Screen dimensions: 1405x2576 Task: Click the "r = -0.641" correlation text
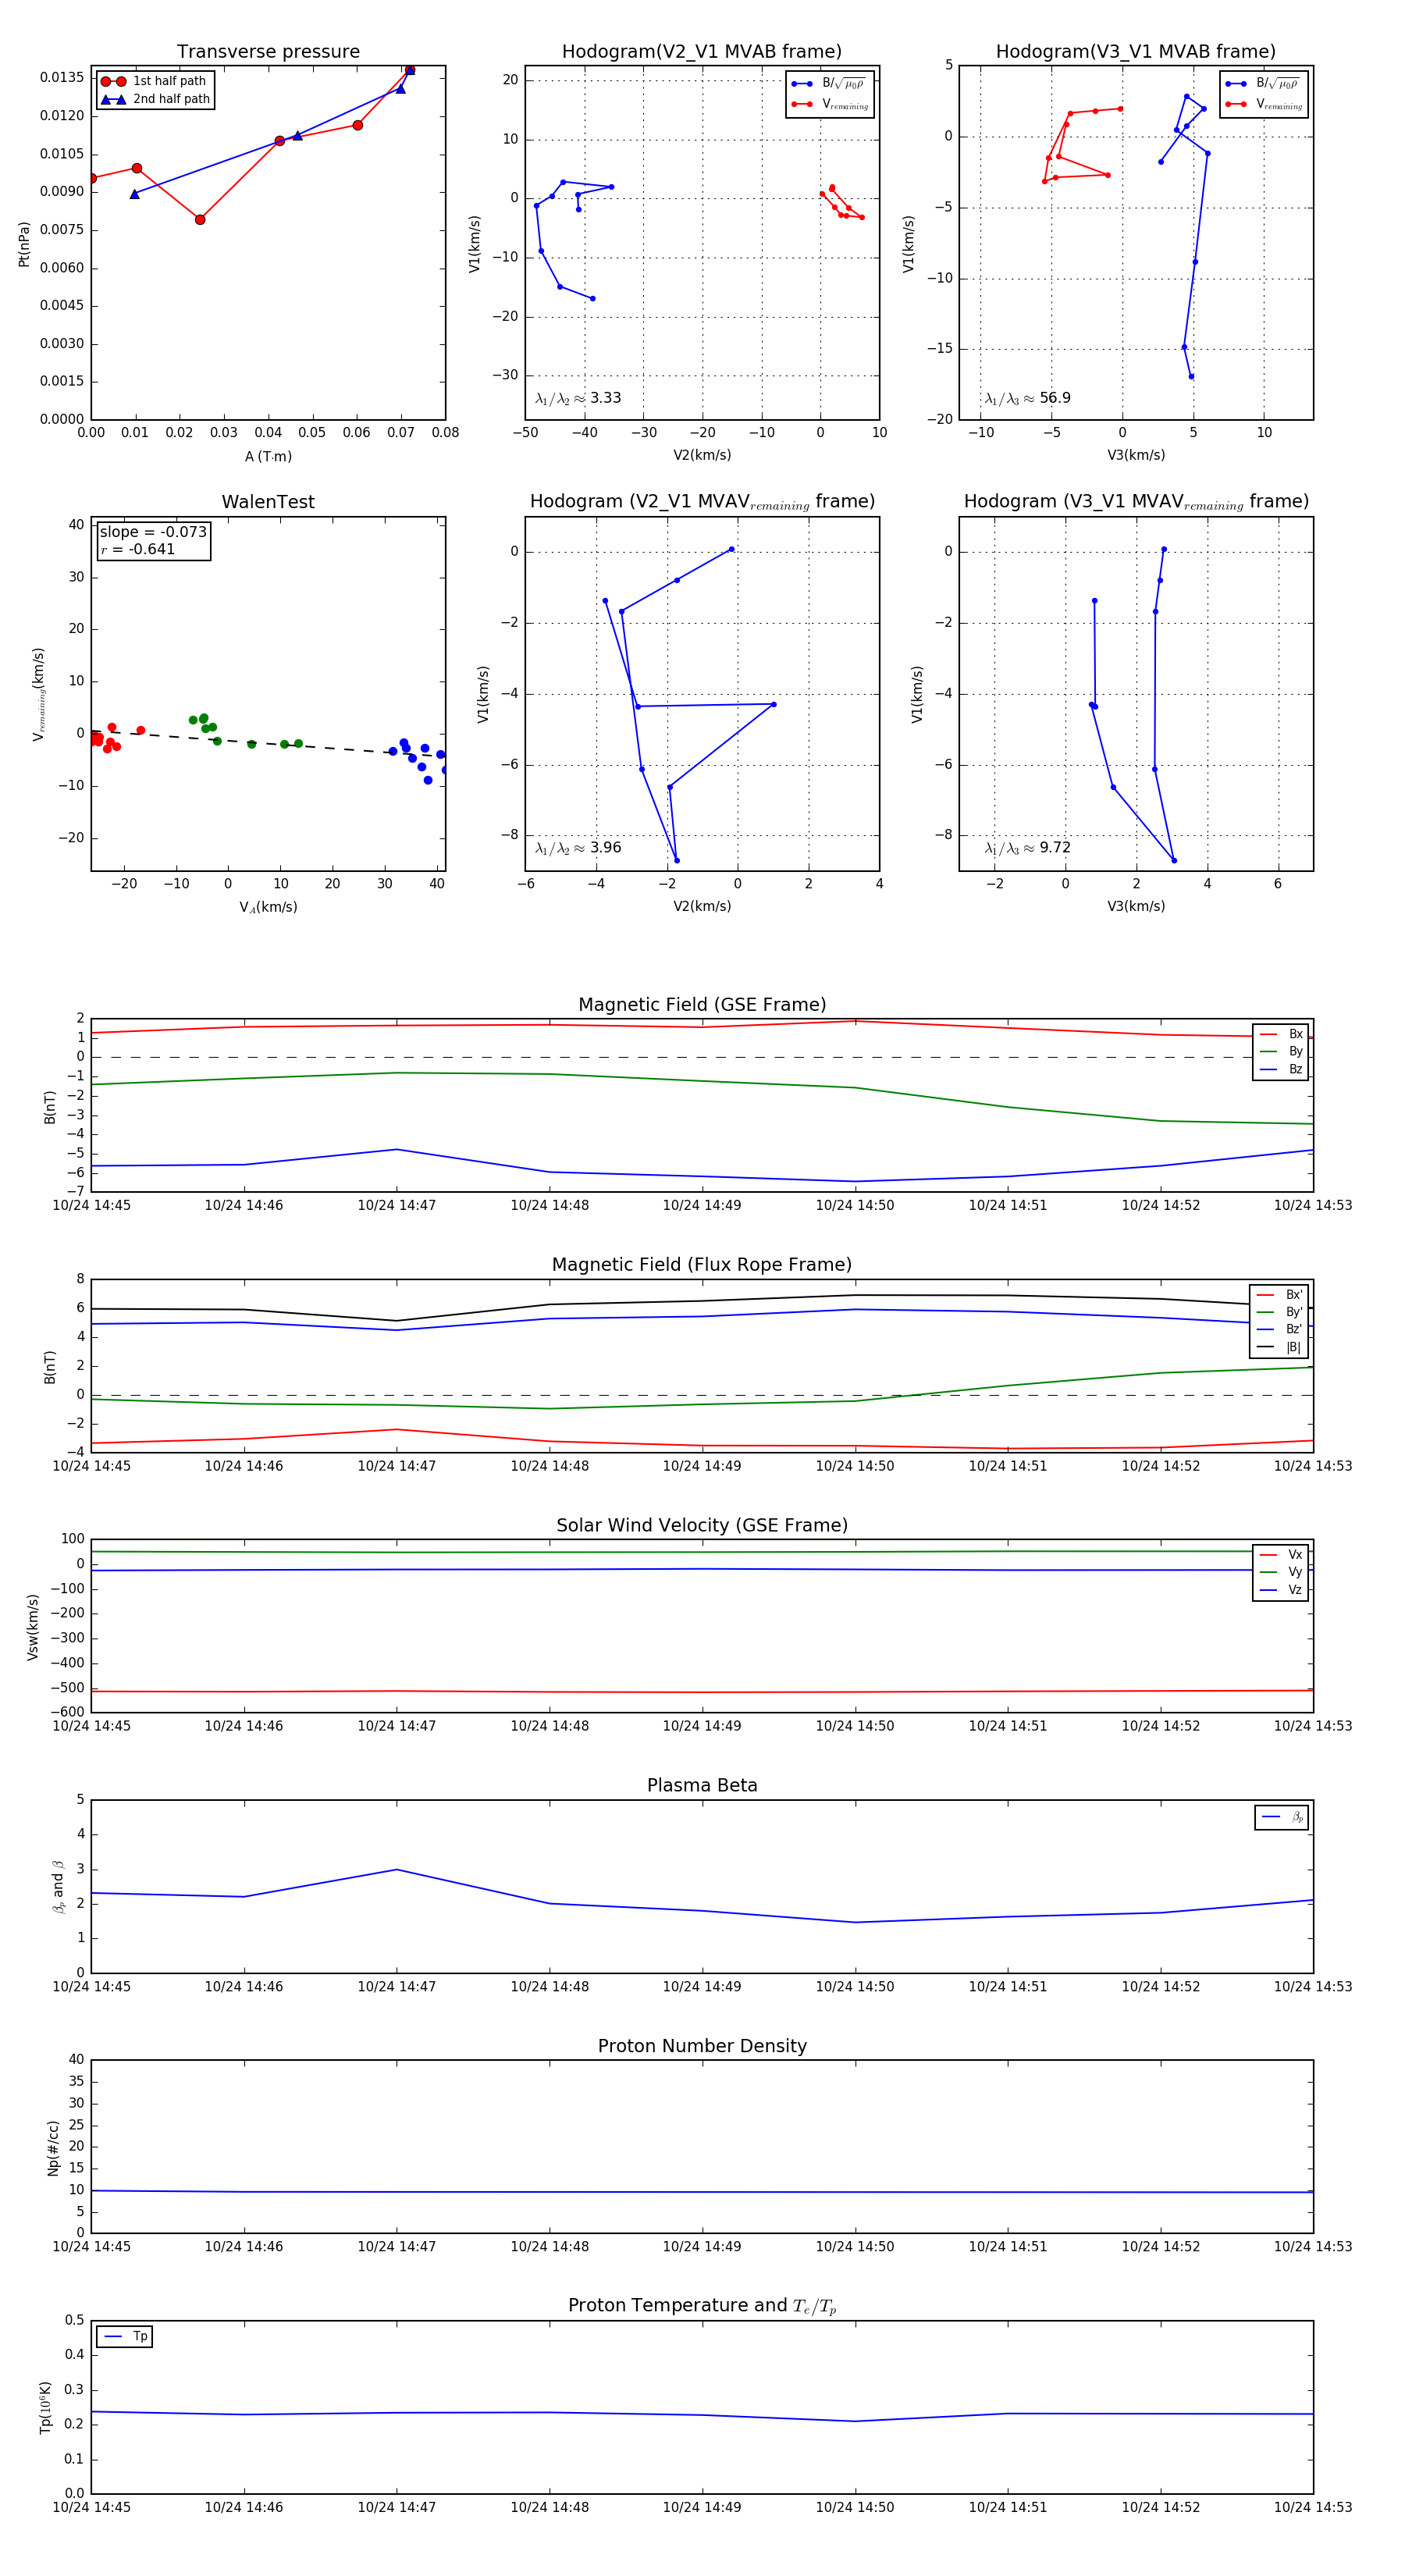pos(138,549)
